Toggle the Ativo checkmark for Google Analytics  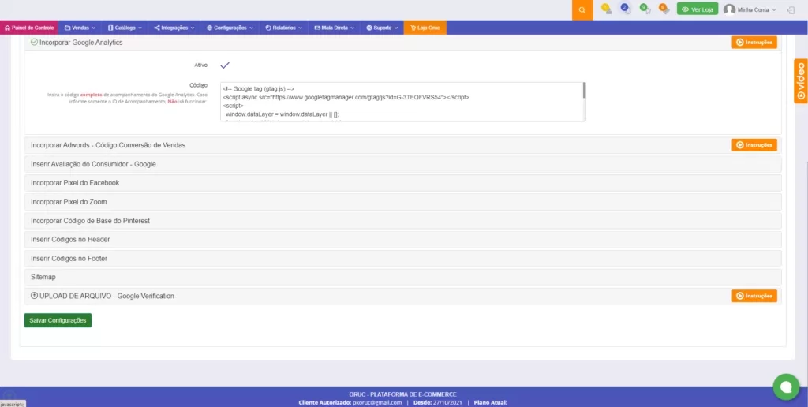click(225, 65)
